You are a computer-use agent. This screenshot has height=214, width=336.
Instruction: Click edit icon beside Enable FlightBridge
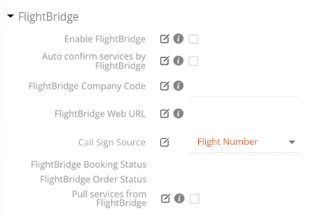pos(165,39)
